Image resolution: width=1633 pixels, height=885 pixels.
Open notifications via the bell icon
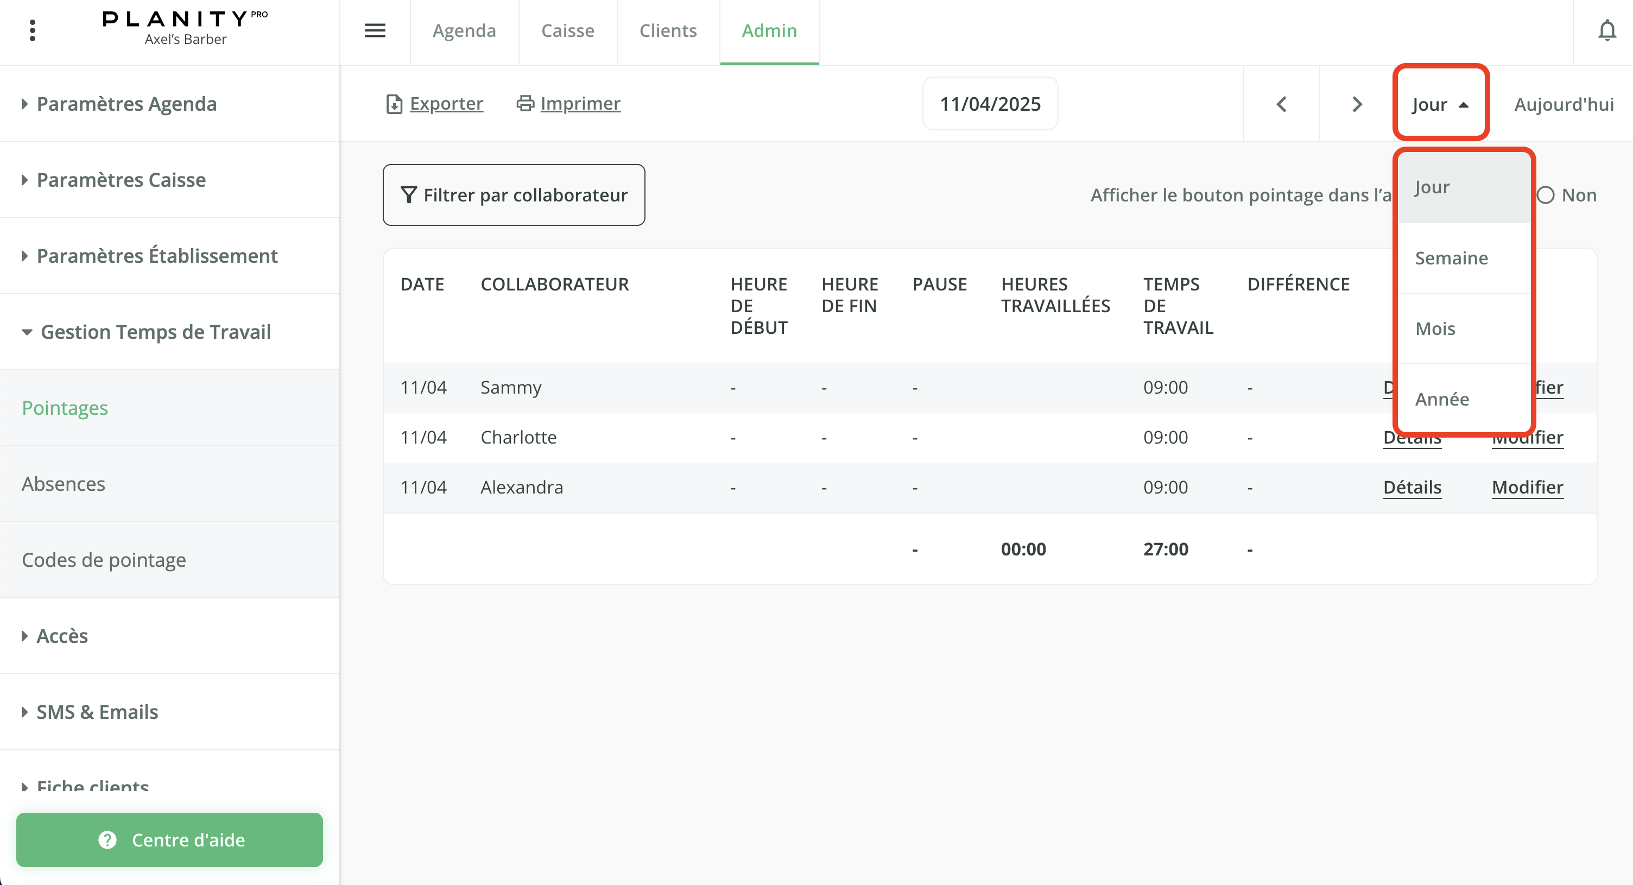click(x=1608, y=30)
